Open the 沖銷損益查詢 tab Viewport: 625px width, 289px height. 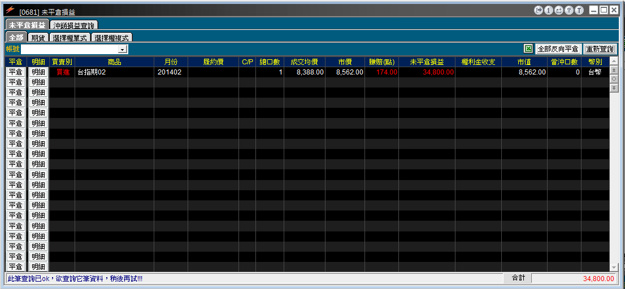click(x=74, y=25)
